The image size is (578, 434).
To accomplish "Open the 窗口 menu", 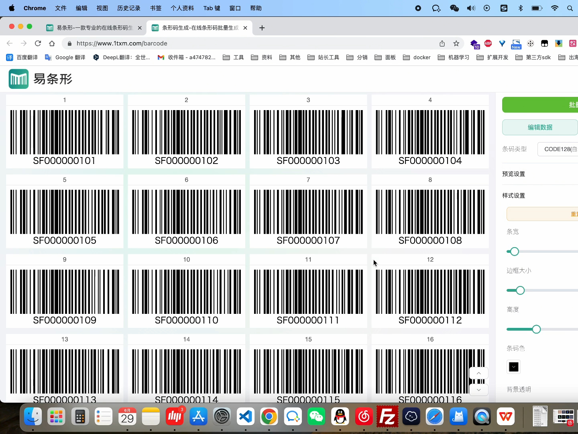I will 235,8.
